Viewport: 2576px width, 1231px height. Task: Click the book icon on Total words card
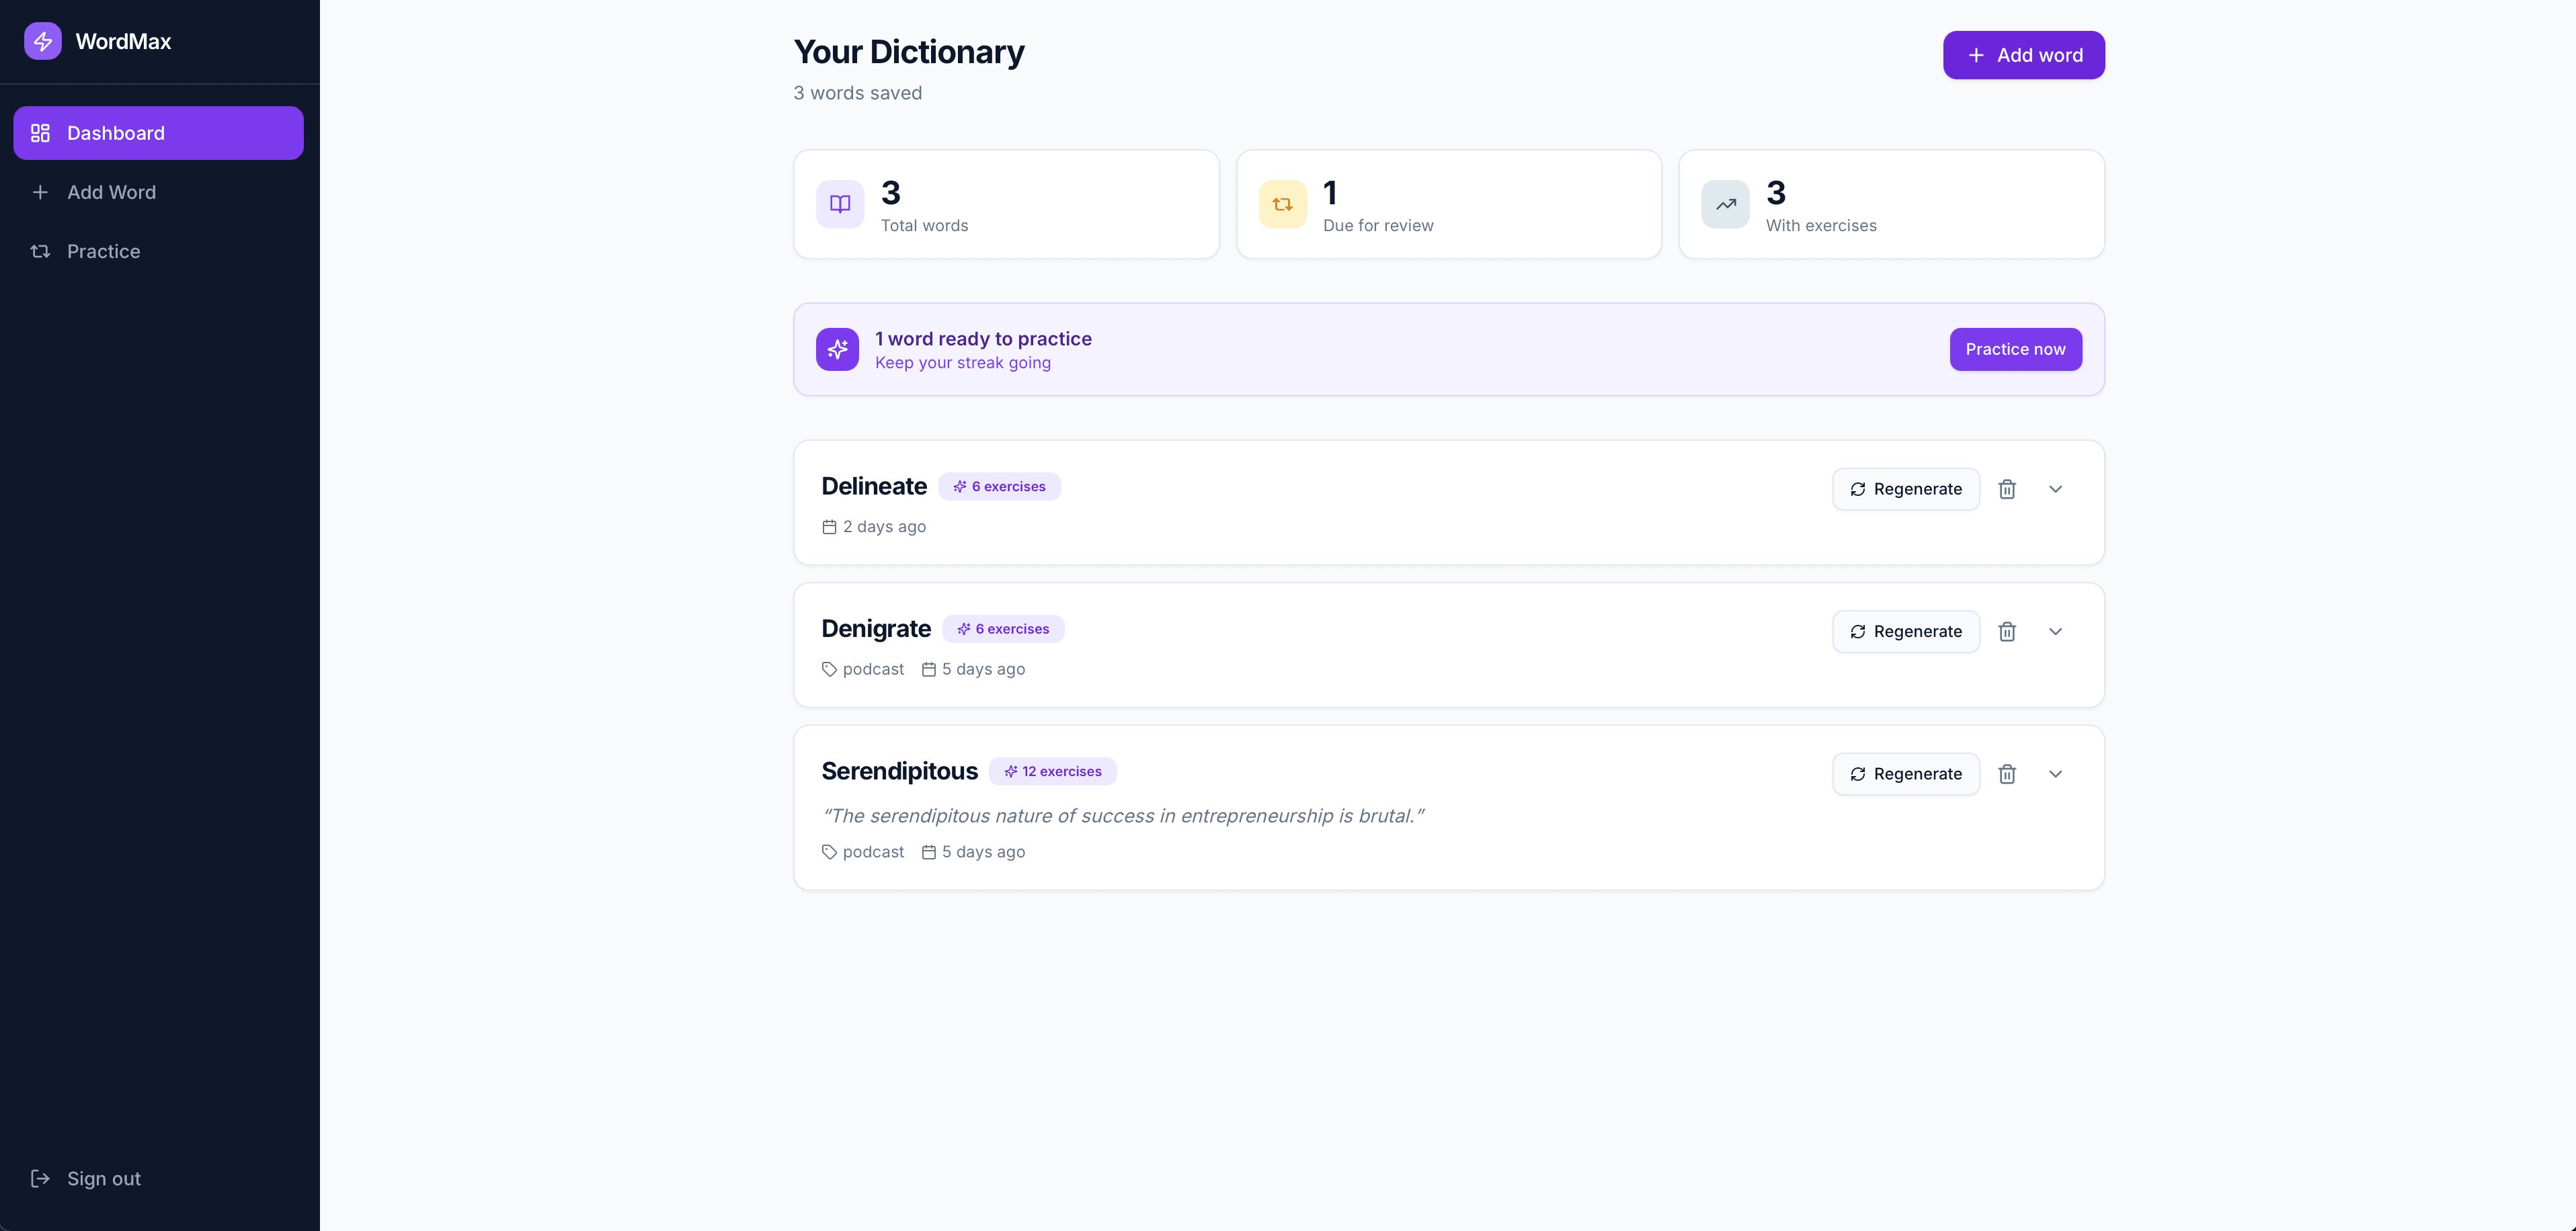(x=839, y=204)
